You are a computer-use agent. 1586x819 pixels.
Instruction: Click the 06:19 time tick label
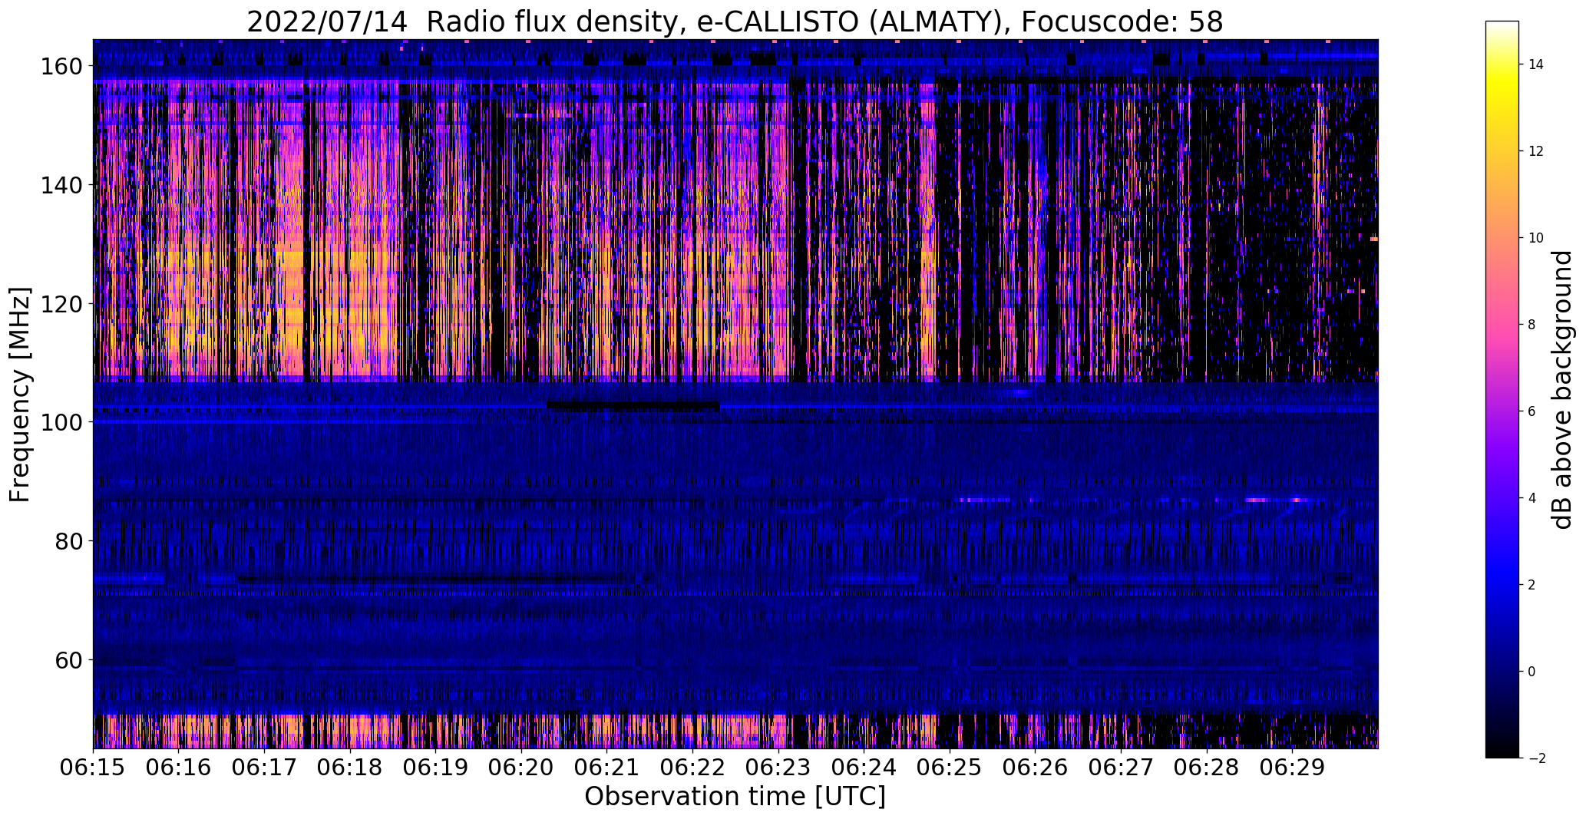point(436,768)
